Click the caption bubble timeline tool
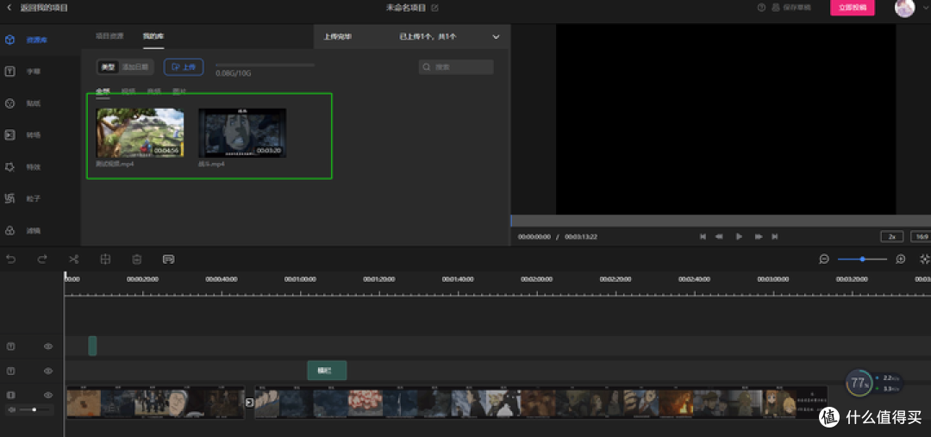Viewport: 931px width, 437px height. coord(169,259)
